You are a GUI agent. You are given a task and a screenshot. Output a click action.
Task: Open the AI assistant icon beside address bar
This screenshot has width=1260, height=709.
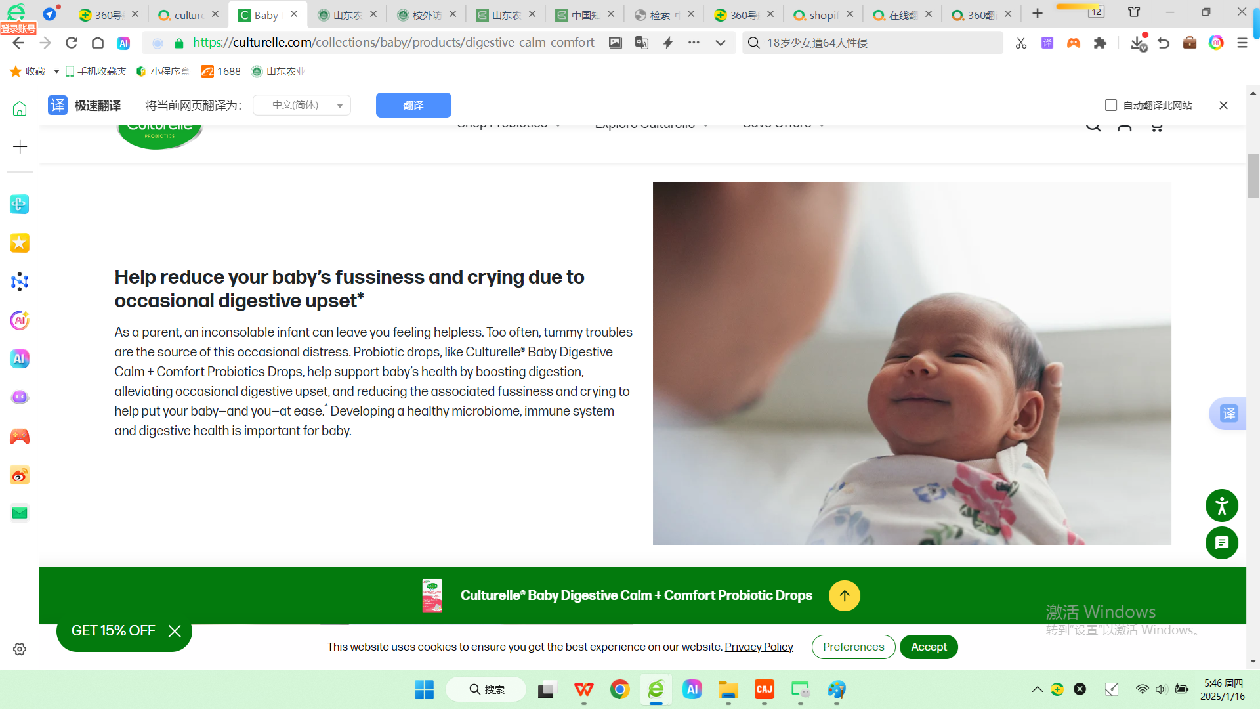123,43
